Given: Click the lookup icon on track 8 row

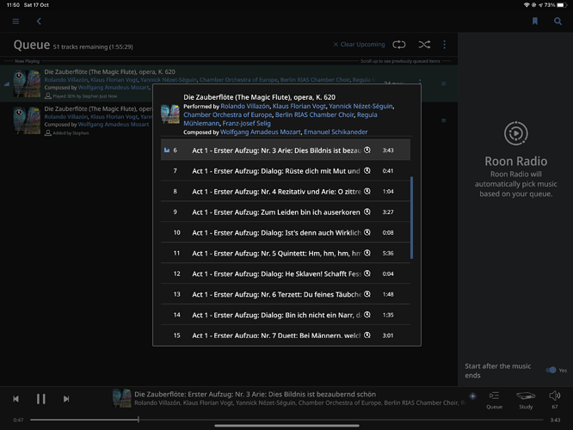Looking at the screenshot, I should (x=367, y=191).
